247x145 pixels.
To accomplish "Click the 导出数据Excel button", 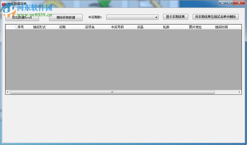I will 22,17.
